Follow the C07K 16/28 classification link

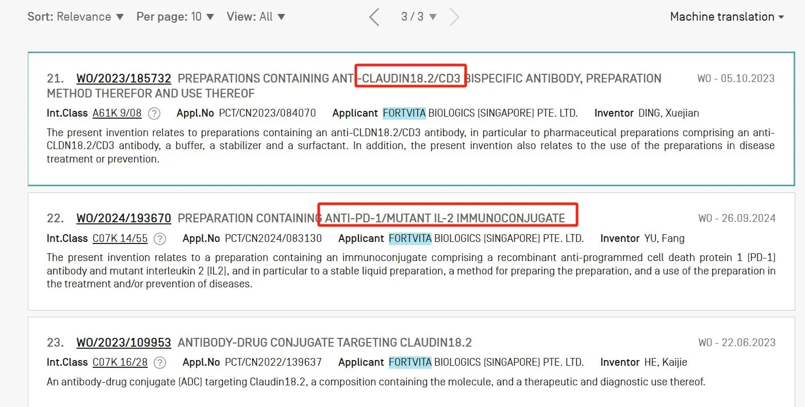tap(120, 362)
